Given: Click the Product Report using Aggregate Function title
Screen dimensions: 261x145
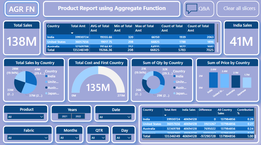Looking at the screenshot, I should coord(112,8).
